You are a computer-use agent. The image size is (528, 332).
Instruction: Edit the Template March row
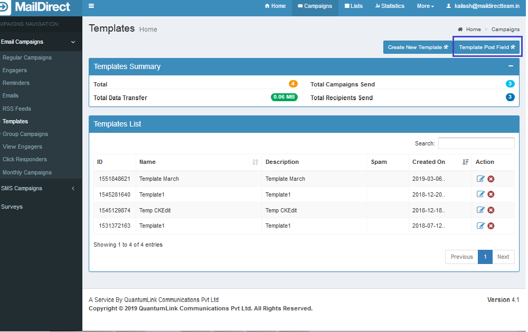click(x=480, y=179)
